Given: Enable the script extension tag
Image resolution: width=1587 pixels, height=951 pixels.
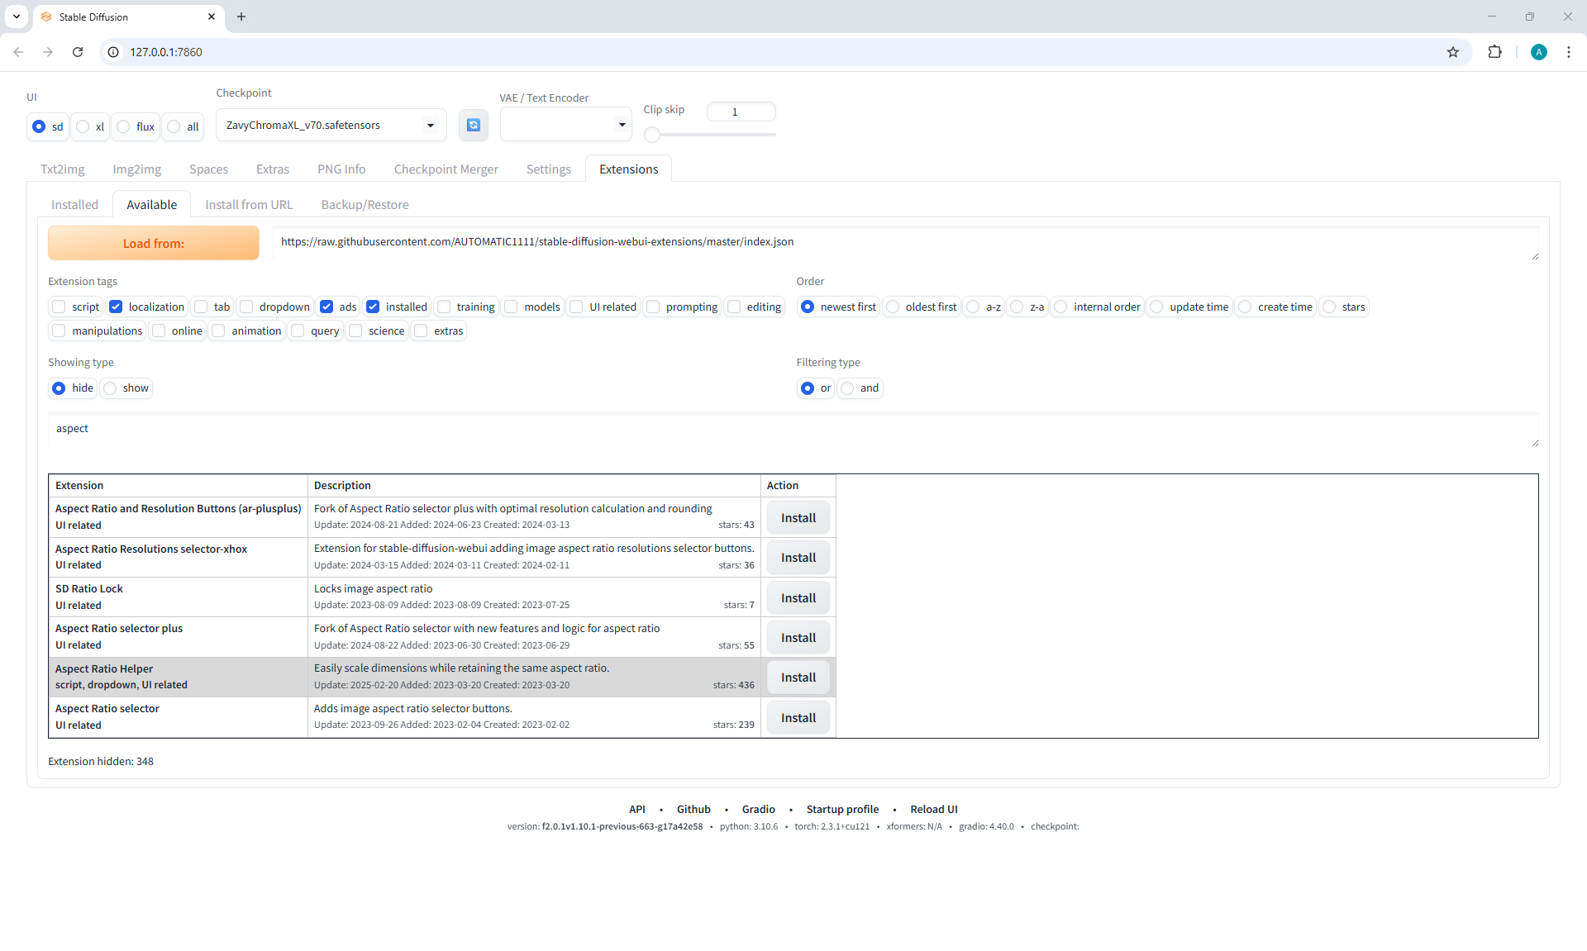Looking at the screenshot, I should [x=60, y=307].
